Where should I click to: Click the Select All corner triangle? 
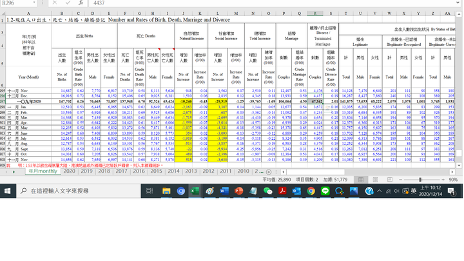[x=3, y=14]
